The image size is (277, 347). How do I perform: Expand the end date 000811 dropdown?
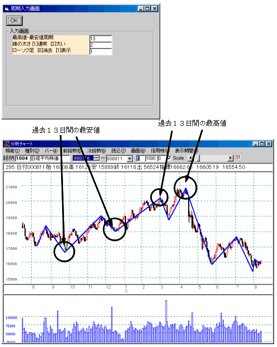click(x=129, y=159)
